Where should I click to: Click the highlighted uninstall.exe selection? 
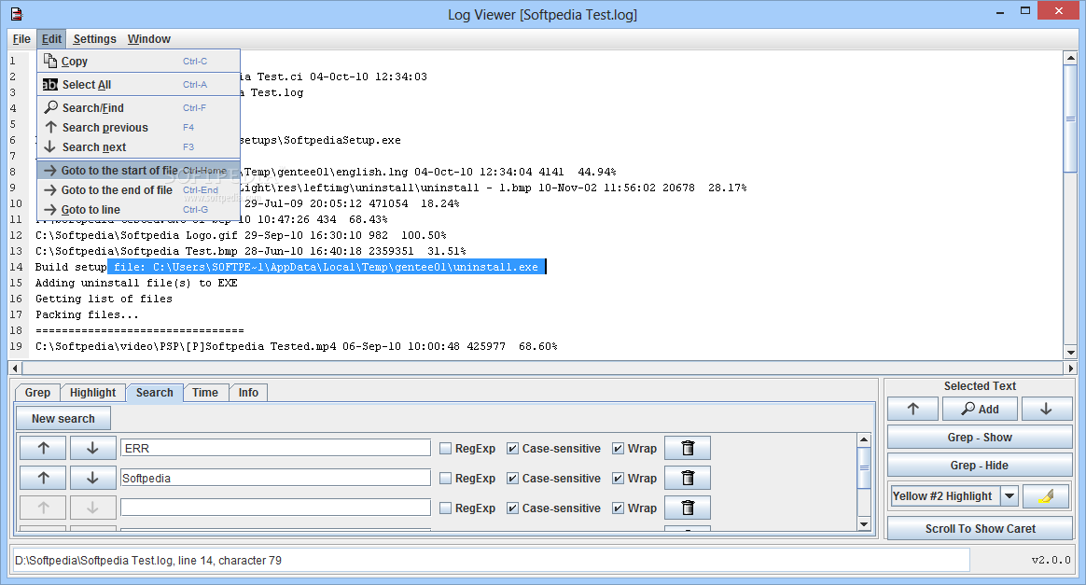point(327,267)
